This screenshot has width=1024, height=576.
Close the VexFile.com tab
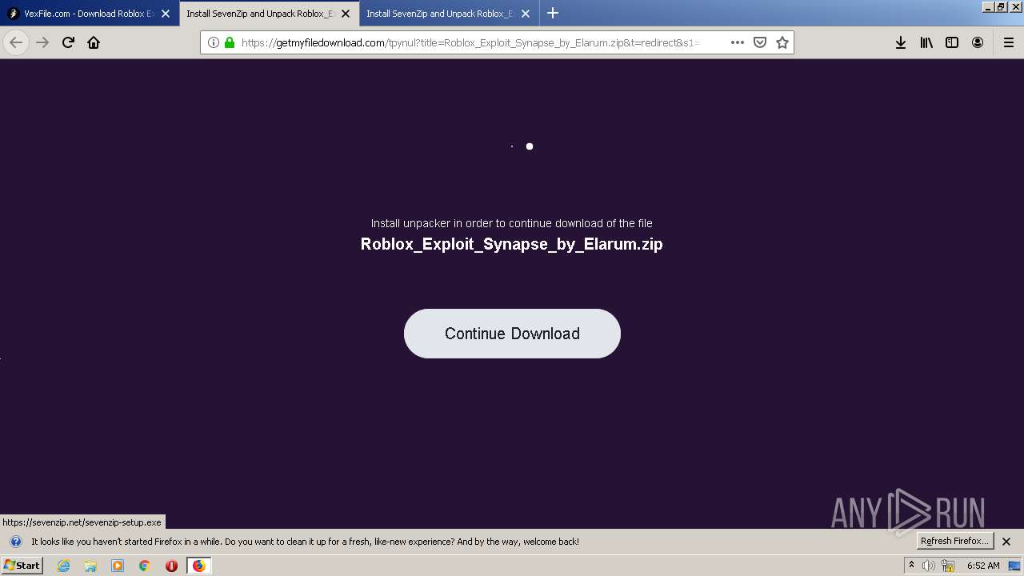point(166,14)
